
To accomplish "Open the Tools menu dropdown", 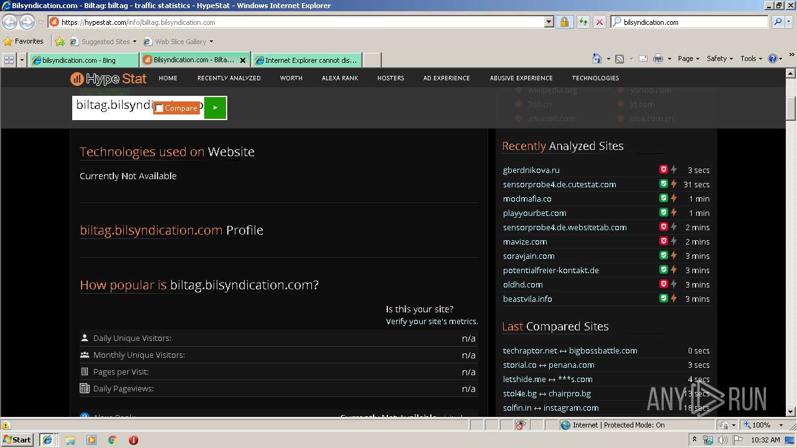I will tap(751, 58).
